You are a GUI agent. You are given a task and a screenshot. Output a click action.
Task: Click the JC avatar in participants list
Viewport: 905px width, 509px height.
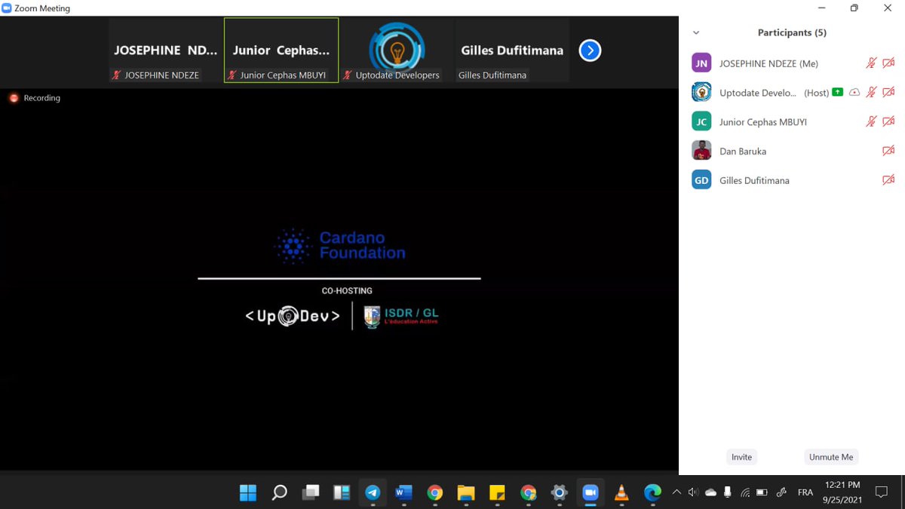[701, 121]
